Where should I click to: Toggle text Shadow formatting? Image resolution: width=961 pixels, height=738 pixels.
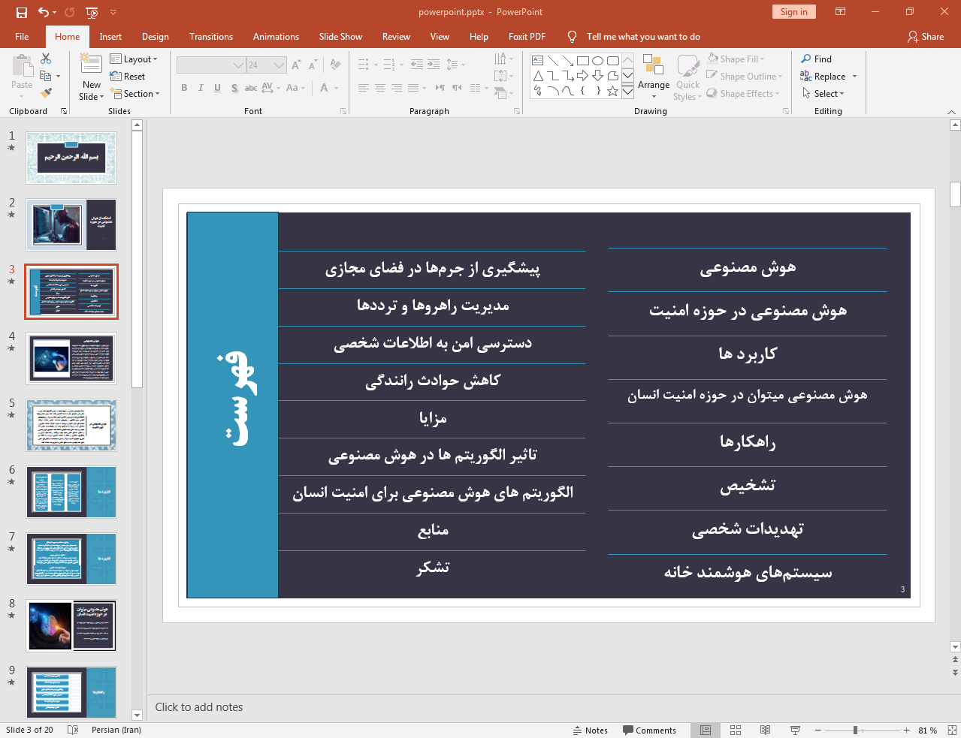234,88
